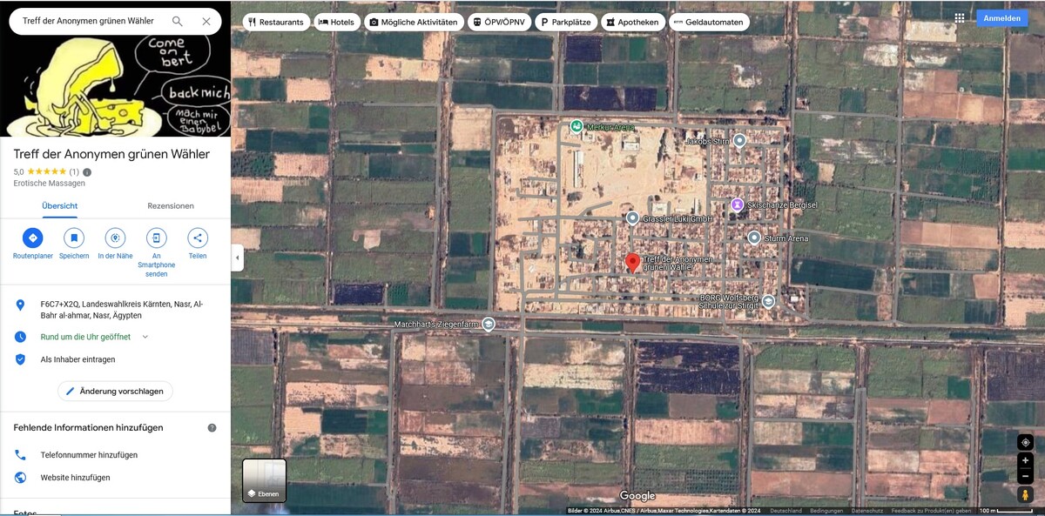The height and width of the screenshot is (516, 1045).
Task: Click the In der Nähe icon
Action: click(x=115, y=238)
